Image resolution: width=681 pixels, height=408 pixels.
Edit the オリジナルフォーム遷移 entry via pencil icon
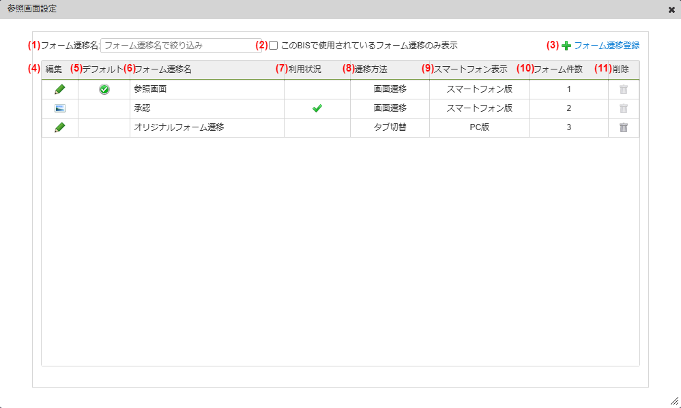tap(60, 127)
